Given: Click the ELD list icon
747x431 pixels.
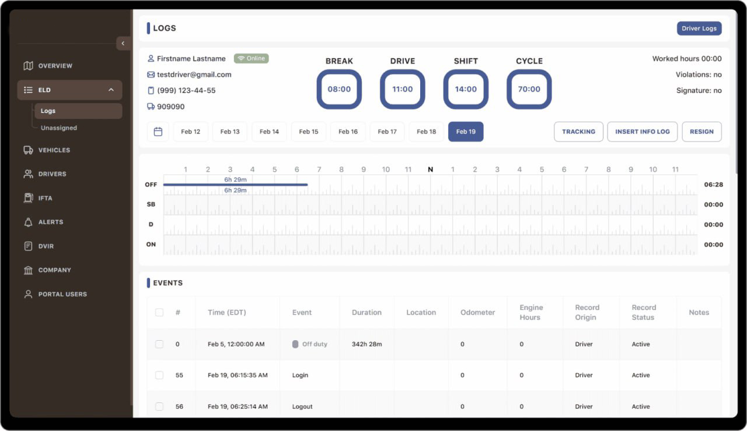Looking at the screenshot, I should point(28,90).
